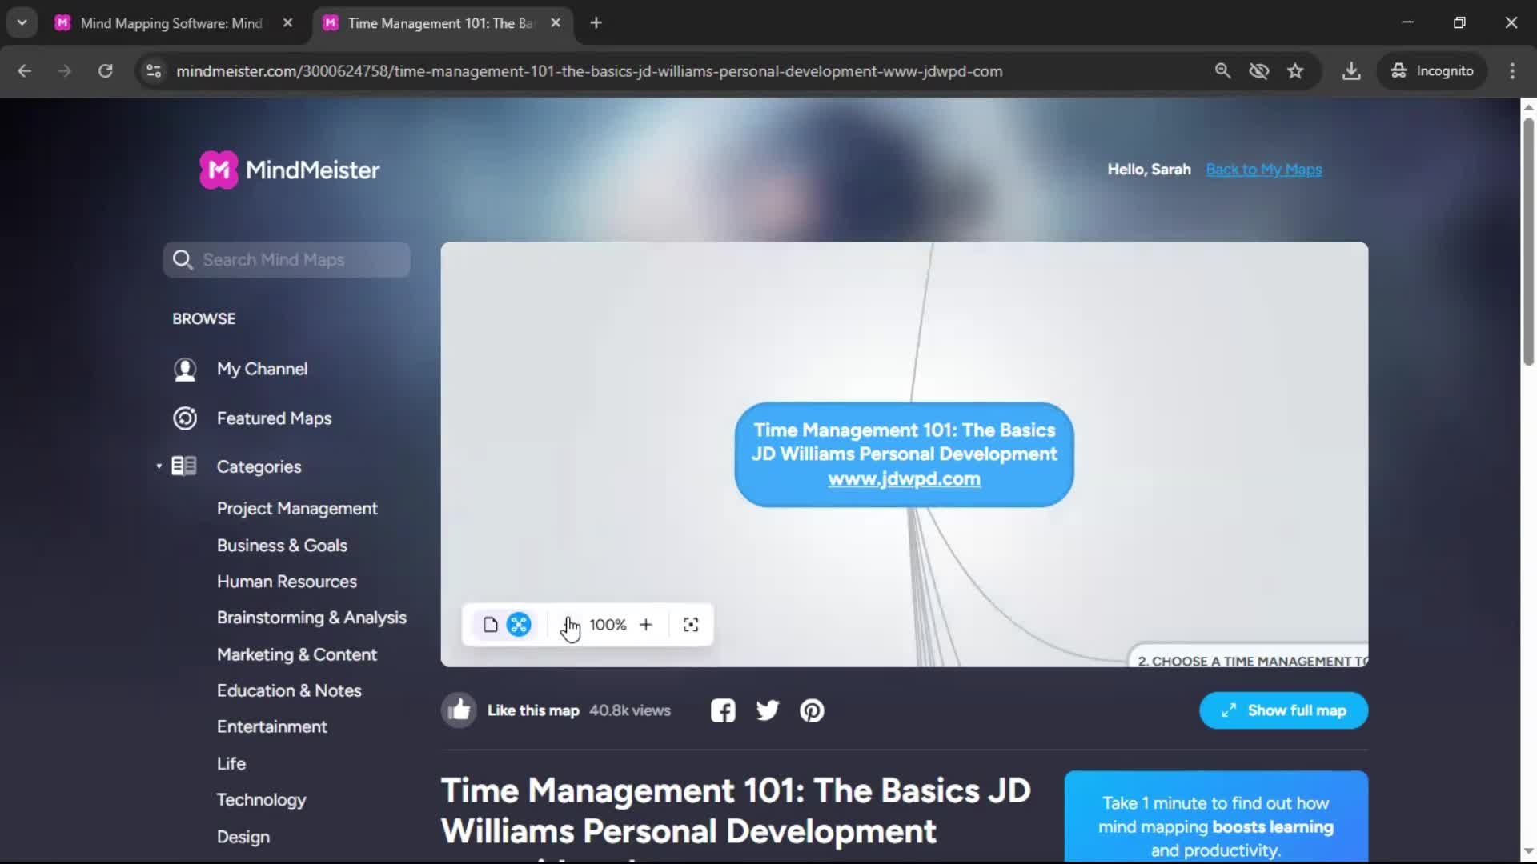Viewport: 1537px width, 864px height.
Task: Open Project Management category
Action: coord(297,509)
